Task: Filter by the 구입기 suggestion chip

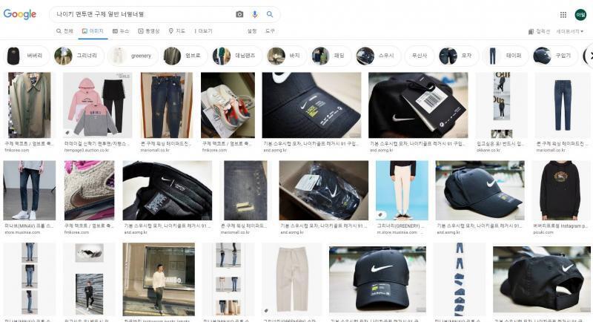Action: [x=555, y=56]
